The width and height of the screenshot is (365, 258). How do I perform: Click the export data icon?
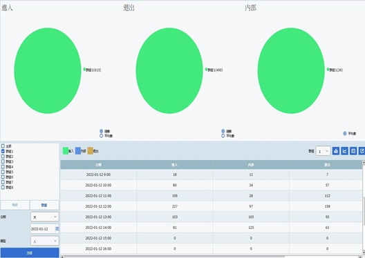[x=362, y=151]
